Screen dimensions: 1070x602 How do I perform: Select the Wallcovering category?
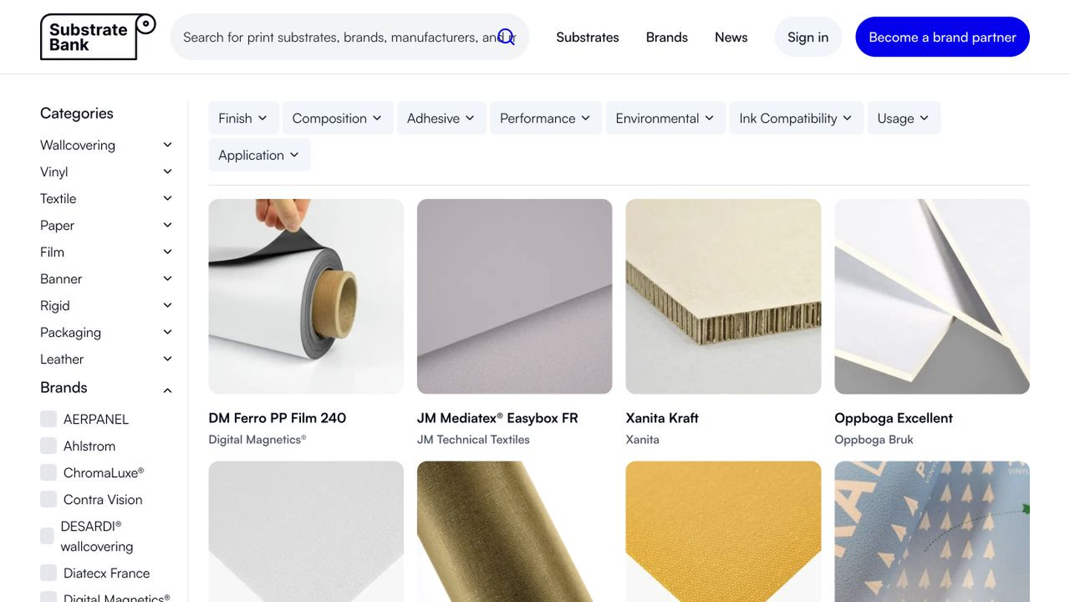point(77,145)
